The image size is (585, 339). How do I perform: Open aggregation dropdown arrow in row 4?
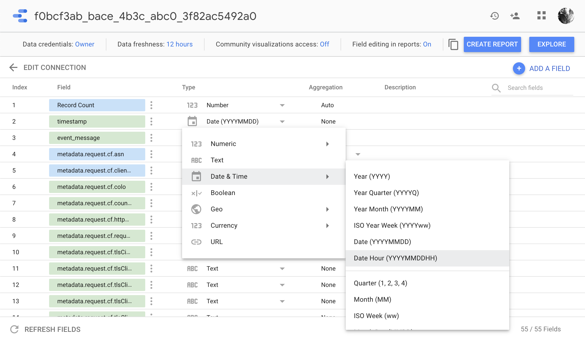358,154
